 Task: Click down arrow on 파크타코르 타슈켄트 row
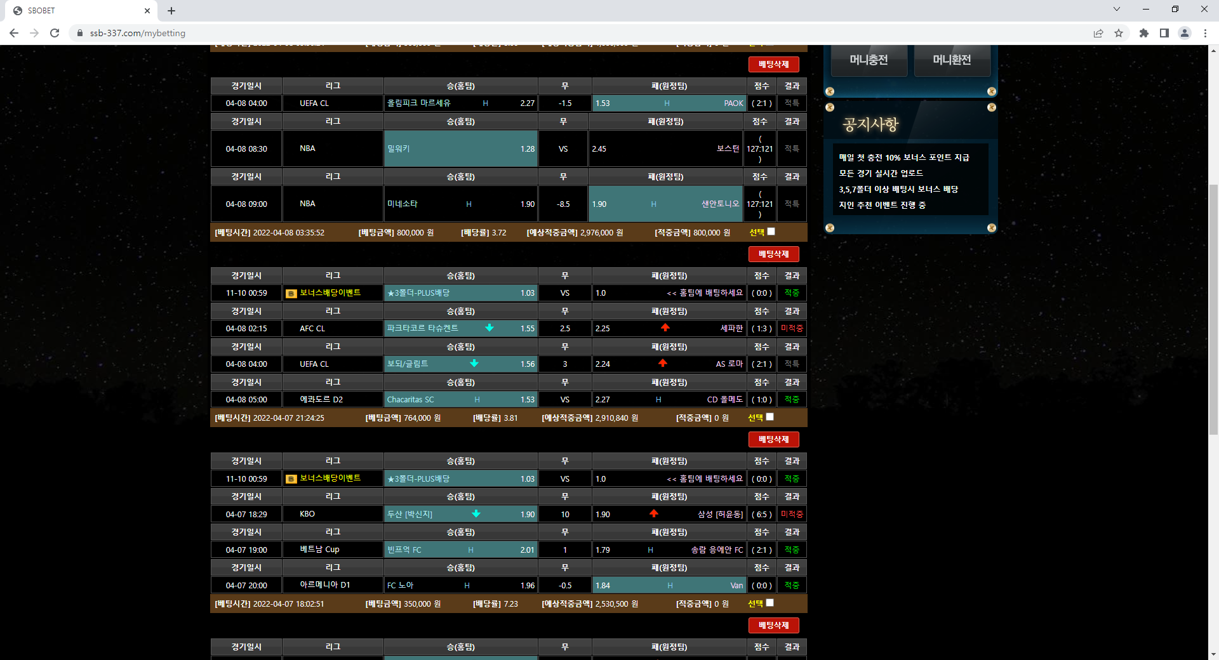(x=490, y=328)
